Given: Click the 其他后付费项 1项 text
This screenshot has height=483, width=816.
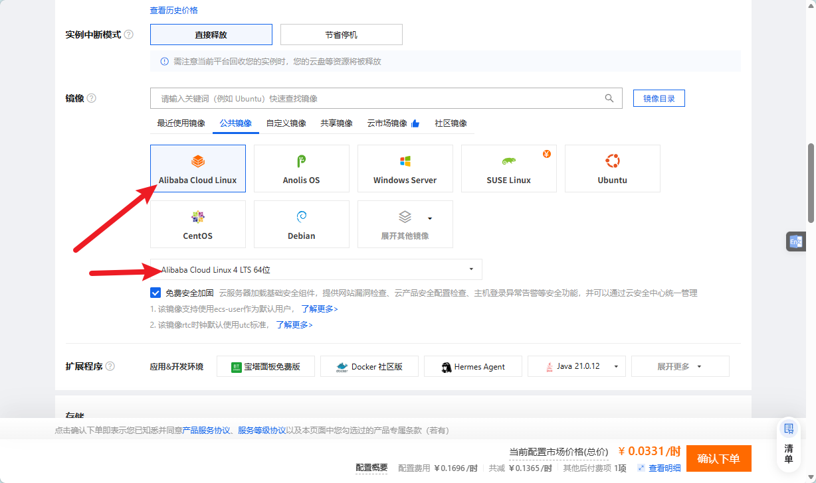Looking at the screenshot, I should 595,468.
